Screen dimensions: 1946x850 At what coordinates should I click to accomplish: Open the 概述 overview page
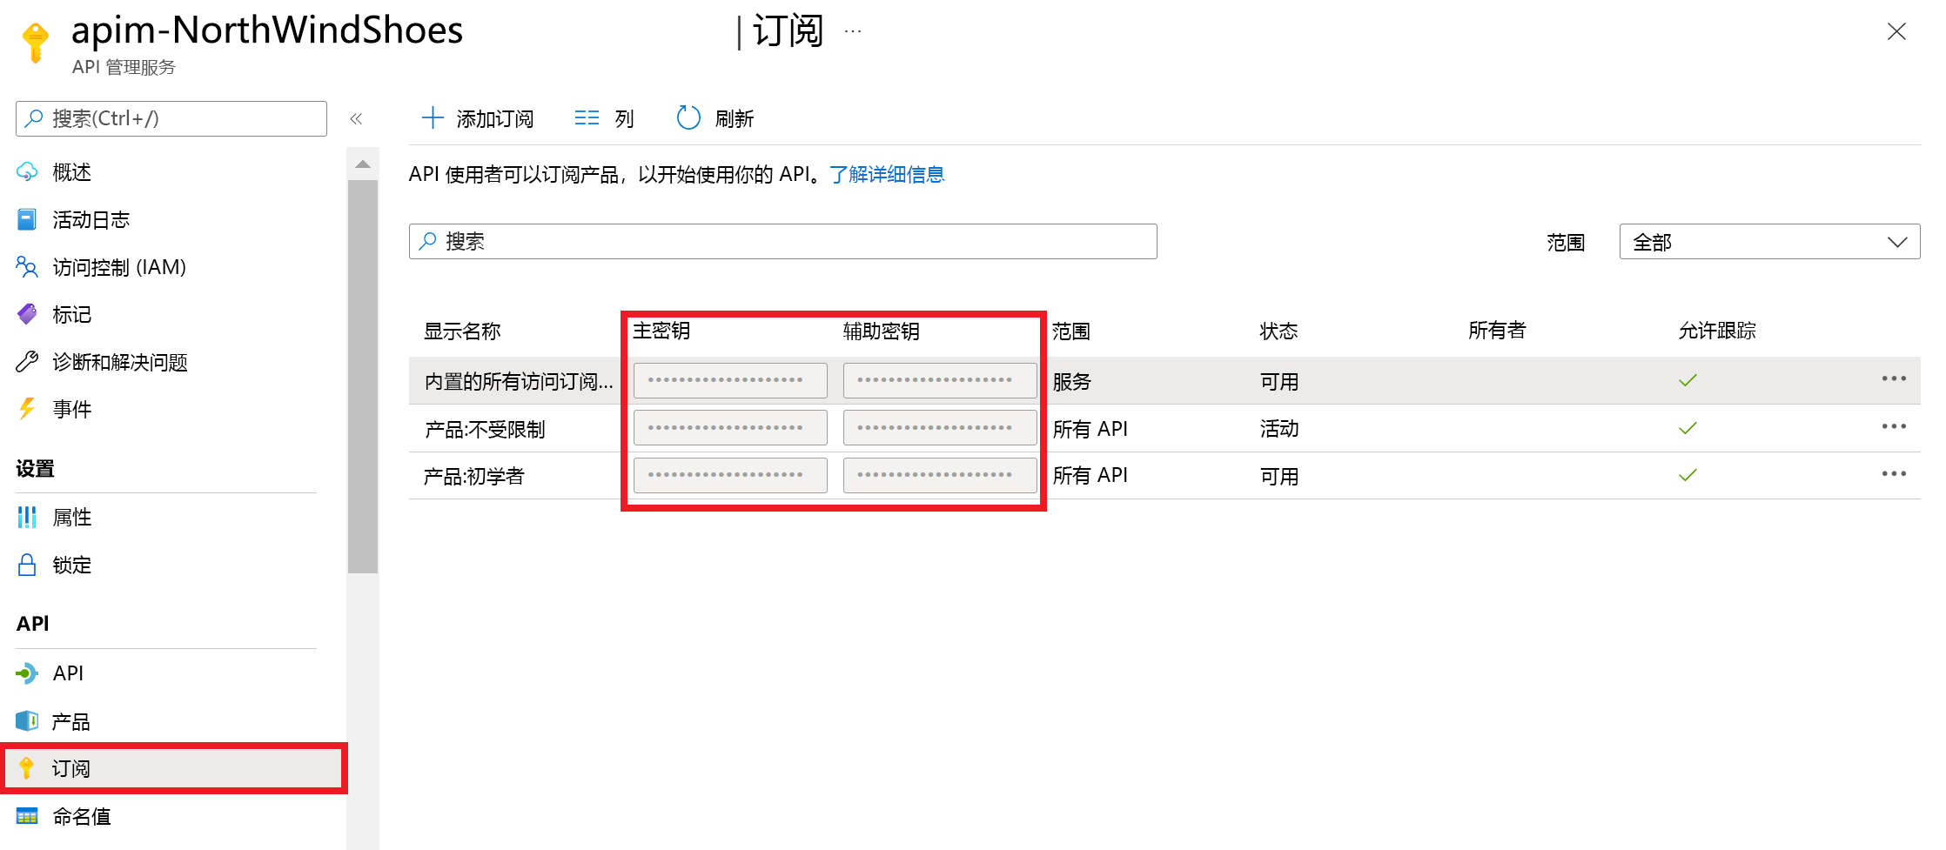pos(70,171)
